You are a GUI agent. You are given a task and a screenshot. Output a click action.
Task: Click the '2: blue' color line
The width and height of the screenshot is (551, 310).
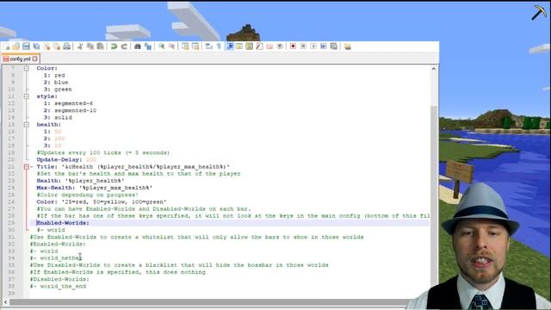pyautogui.click(x=56, y=83)
